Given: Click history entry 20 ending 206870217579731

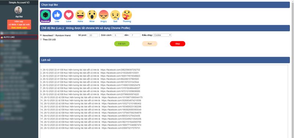Looking at the screenshot, I should (90, 128).
